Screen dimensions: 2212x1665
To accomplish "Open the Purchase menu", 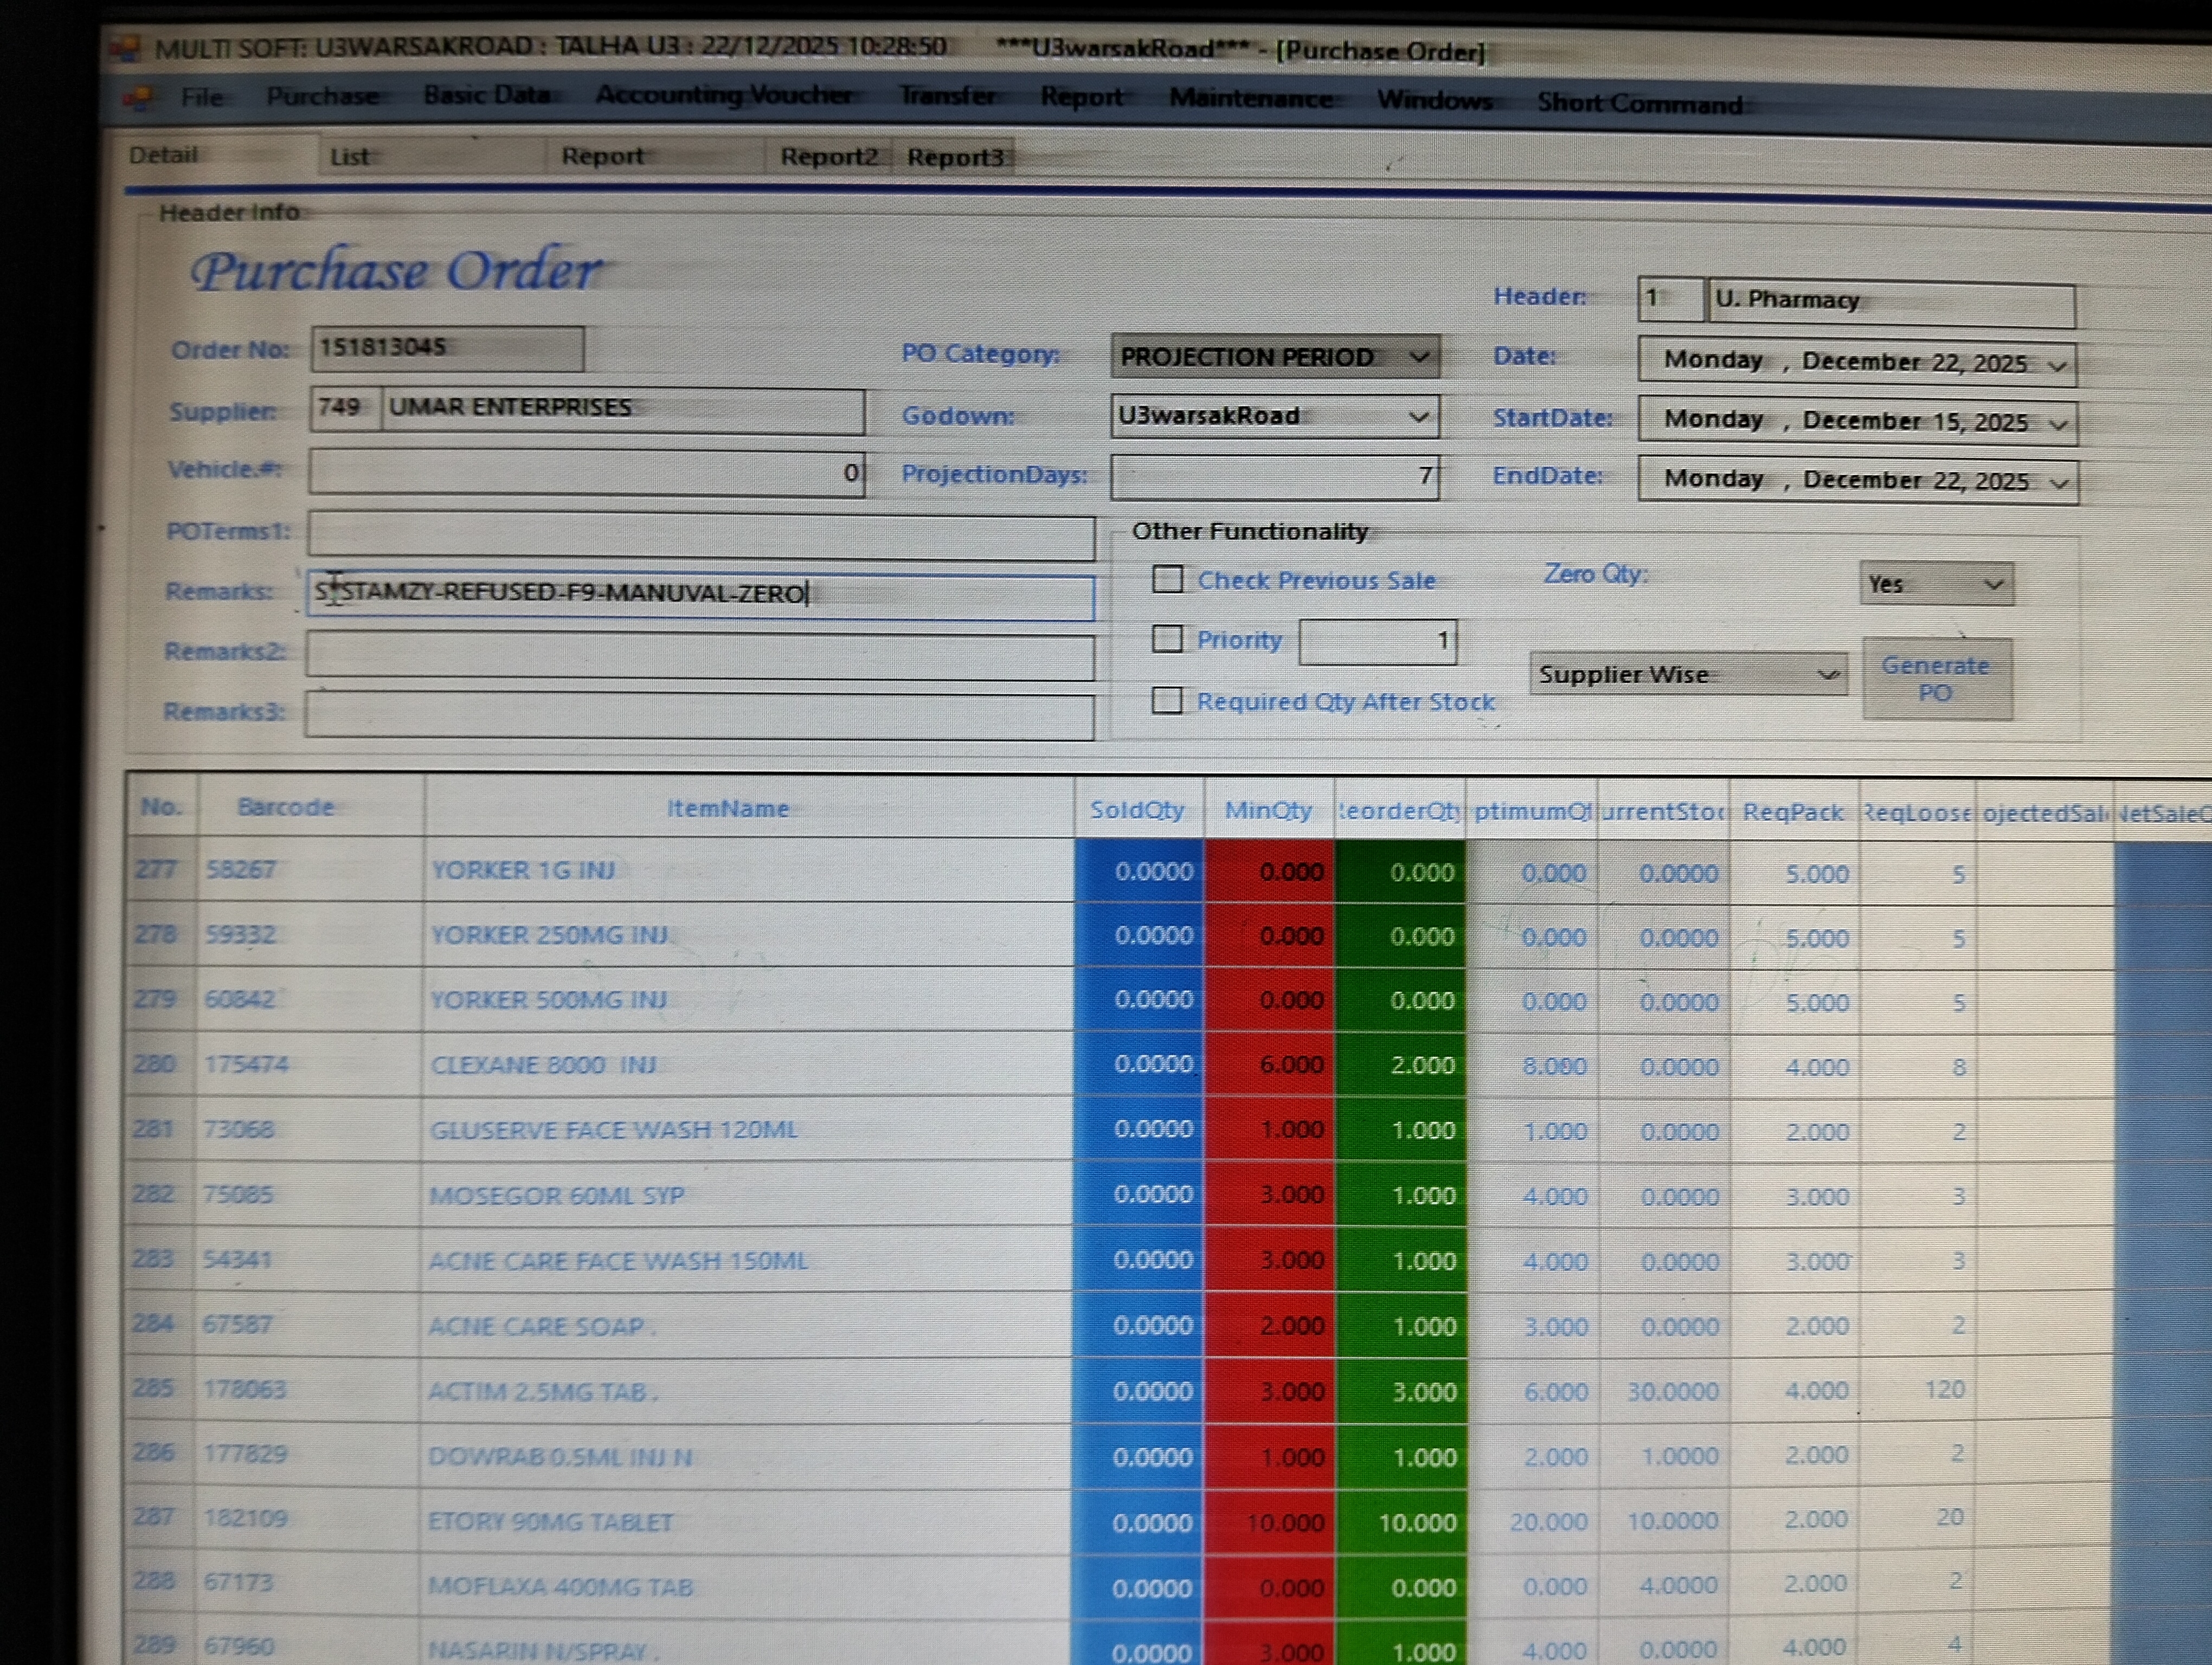I will (322, 97).
